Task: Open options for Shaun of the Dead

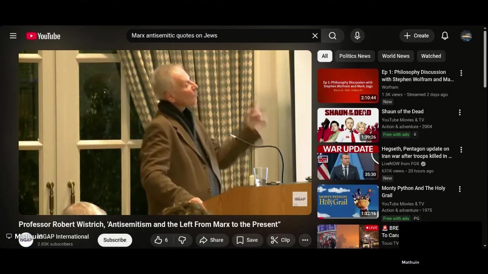Action: point(459,112)
